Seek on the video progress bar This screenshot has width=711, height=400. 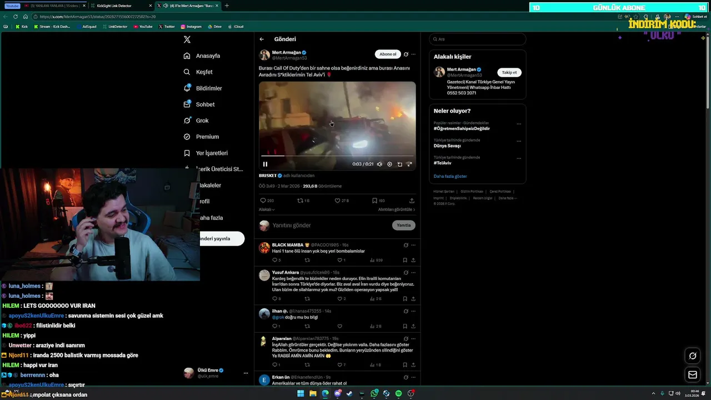(x=337, y=156)
